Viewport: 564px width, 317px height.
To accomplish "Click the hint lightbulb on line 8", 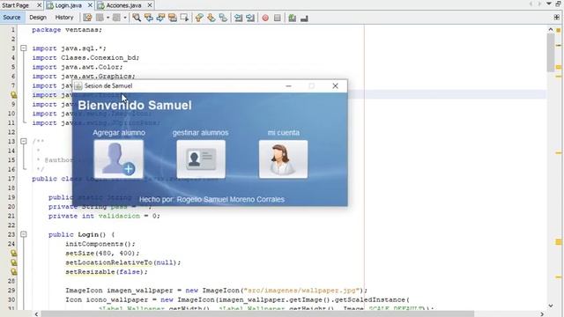I will point(13,95).
